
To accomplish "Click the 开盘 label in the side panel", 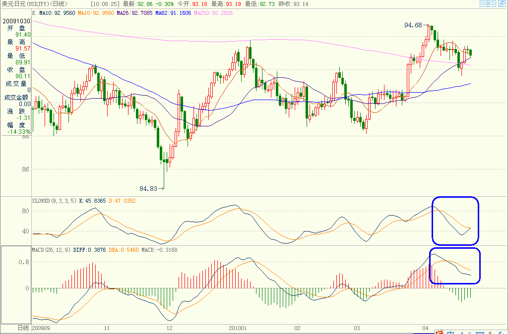I will tap(16, 28).
